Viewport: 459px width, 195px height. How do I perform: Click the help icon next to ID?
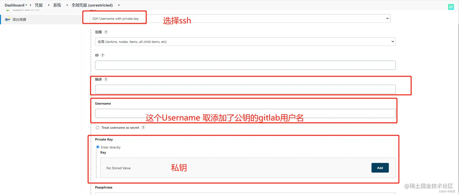pos(103,55)
